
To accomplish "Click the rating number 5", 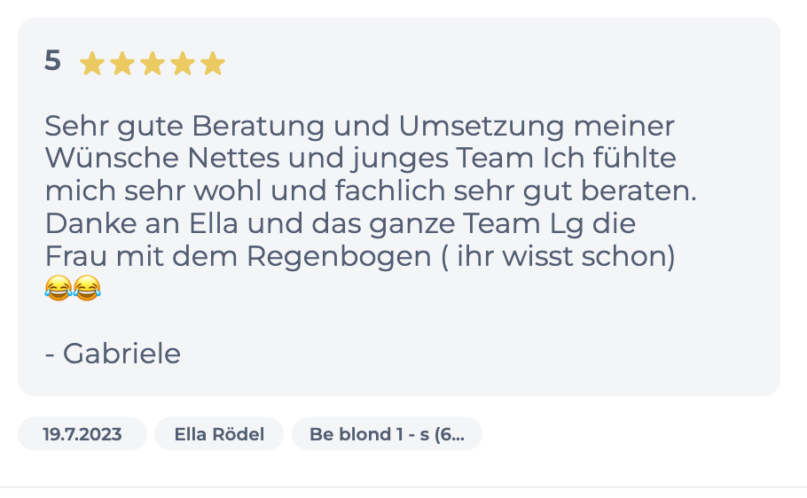I will [x=53, y=61].
